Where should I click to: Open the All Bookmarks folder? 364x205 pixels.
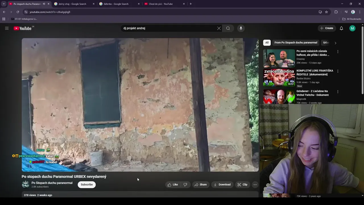click(x=352, y=19)
